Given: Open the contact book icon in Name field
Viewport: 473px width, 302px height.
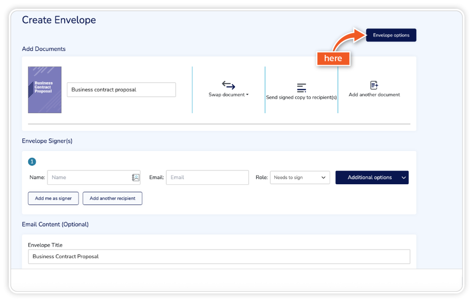Looking at the screenshot, I should click(135, 177).
